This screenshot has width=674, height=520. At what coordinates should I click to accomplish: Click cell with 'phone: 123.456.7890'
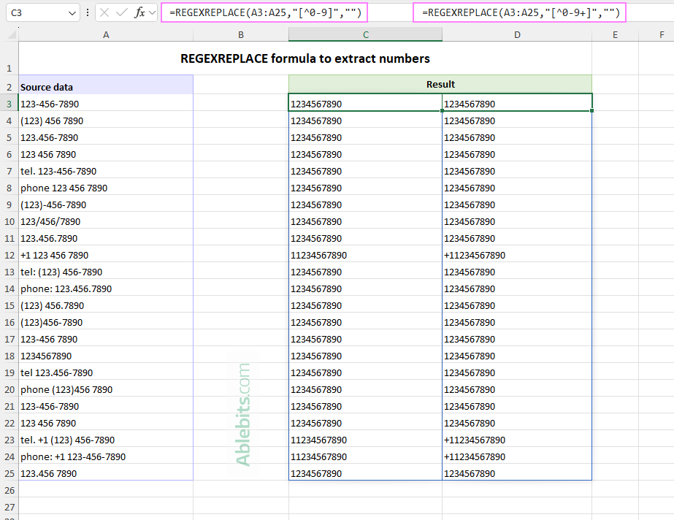[x=106, y=288]
